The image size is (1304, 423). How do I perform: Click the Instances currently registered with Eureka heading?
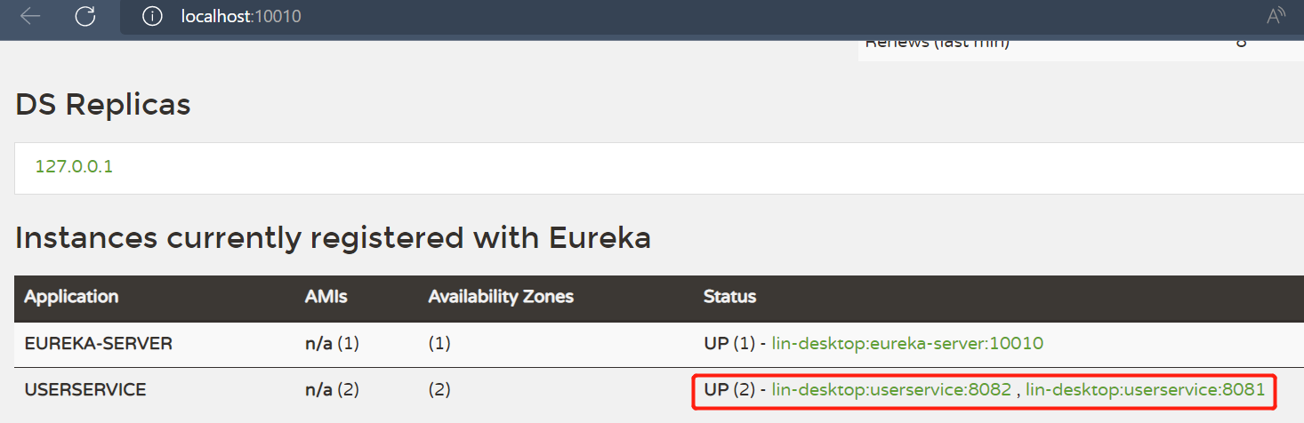click(333, 237)
